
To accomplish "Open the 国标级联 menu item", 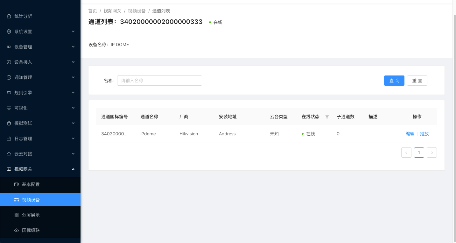I will click(x=31, y=230).
